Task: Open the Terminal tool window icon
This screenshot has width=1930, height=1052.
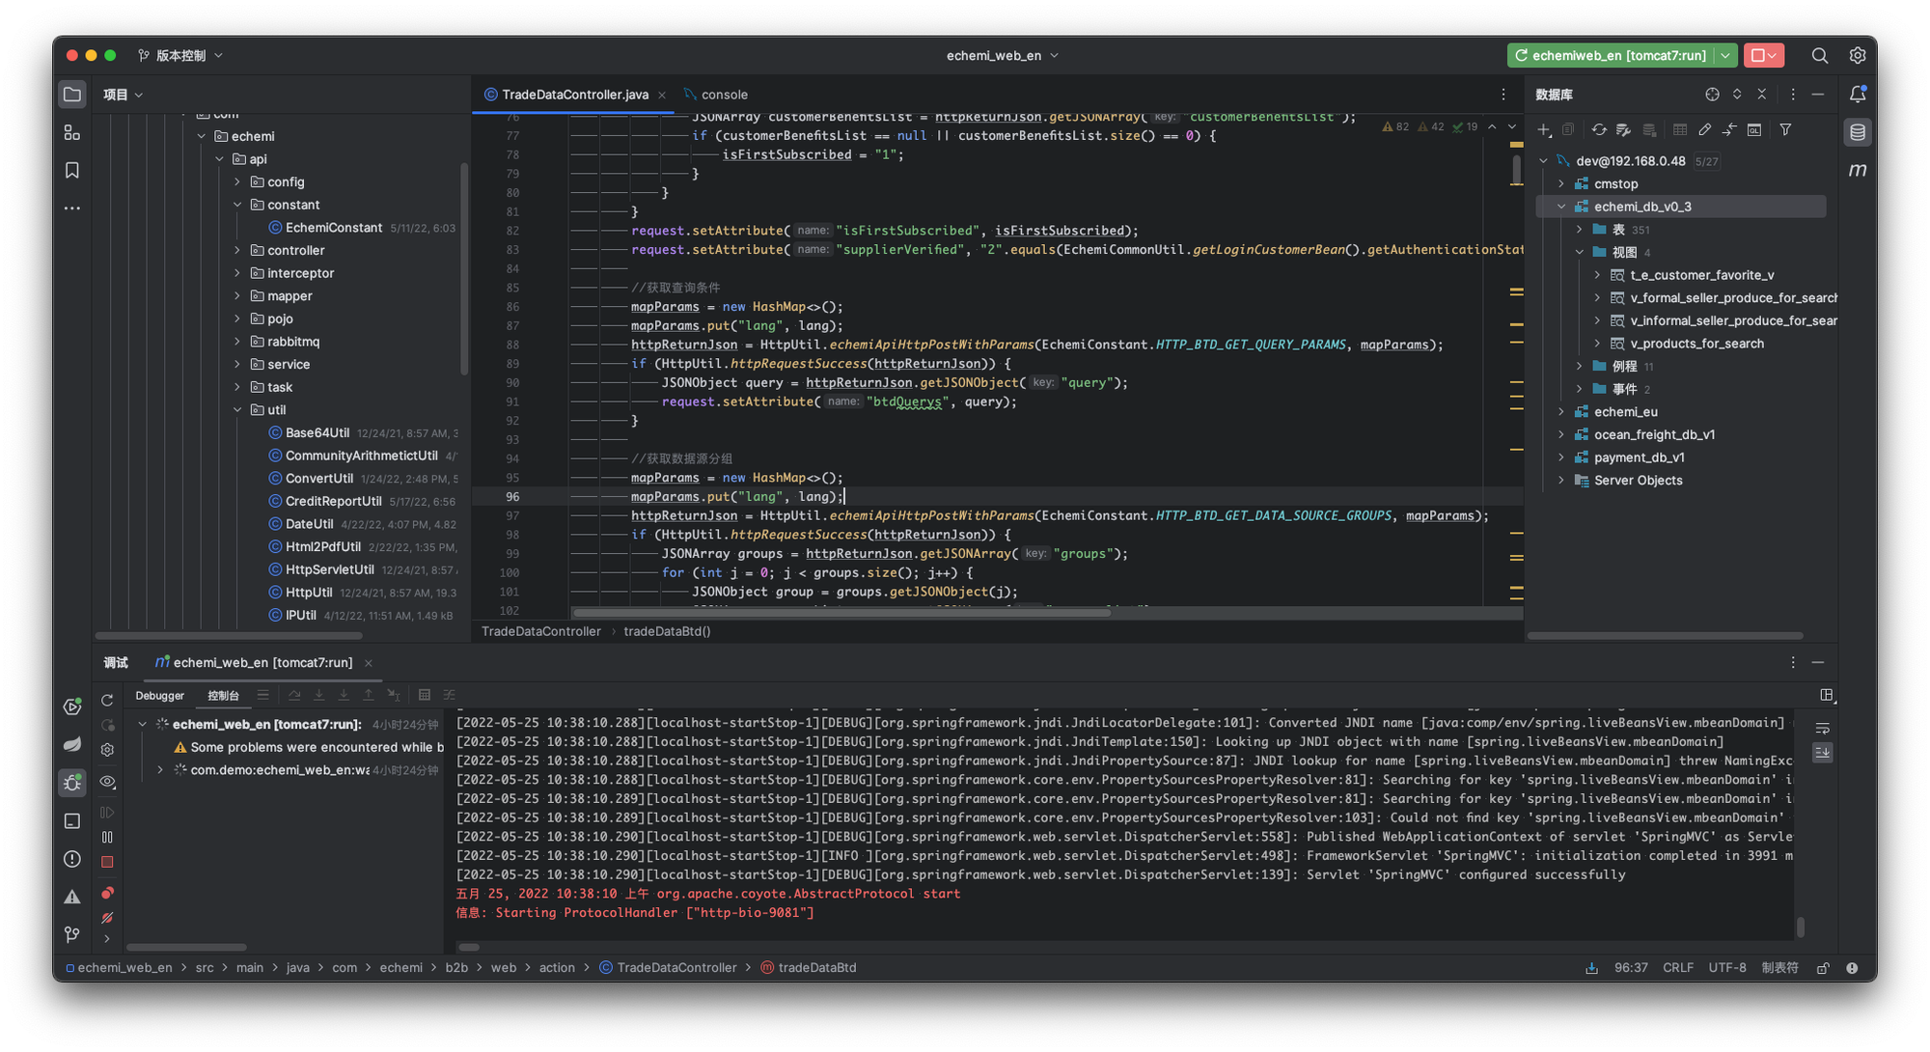Action: tap(71, 820)
